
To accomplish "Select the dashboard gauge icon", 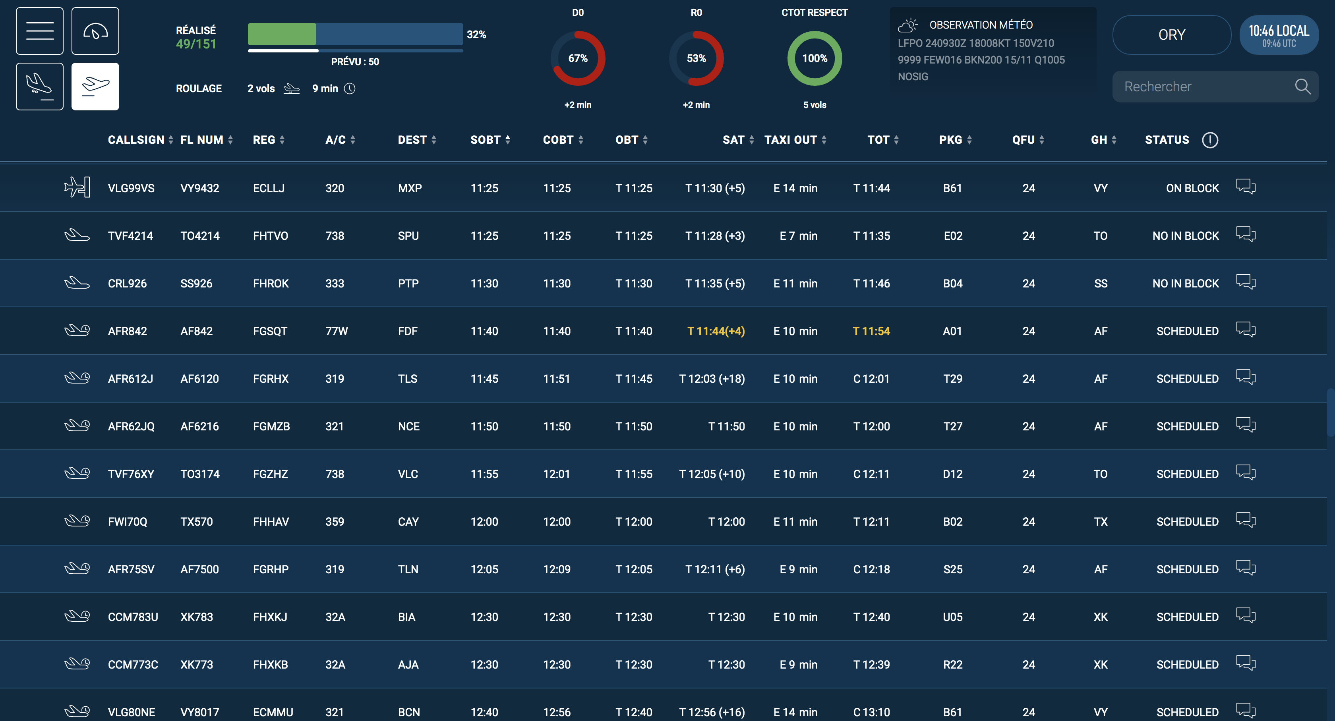I will coord(95,31).
